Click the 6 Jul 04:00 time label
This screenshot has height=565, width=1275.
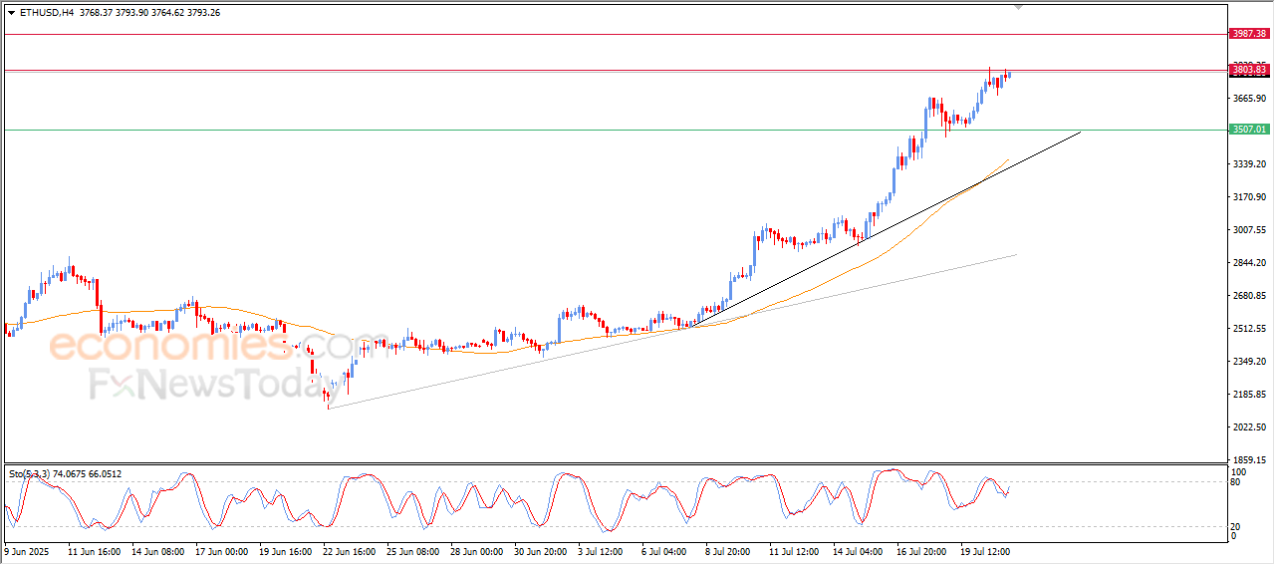pyautogui.click(x=666, y=550)
